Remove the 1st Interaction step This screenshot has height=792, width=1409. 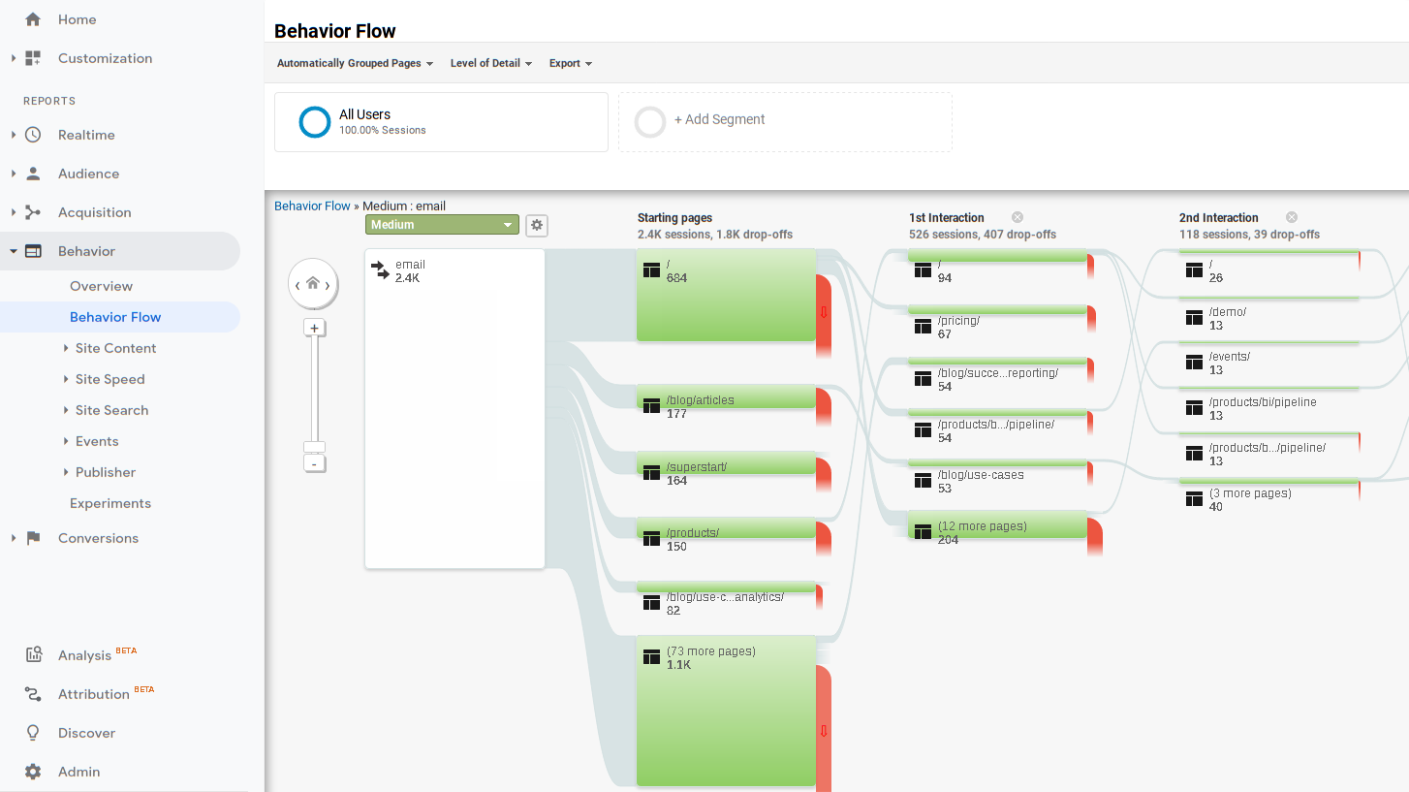coord(1016,216)
